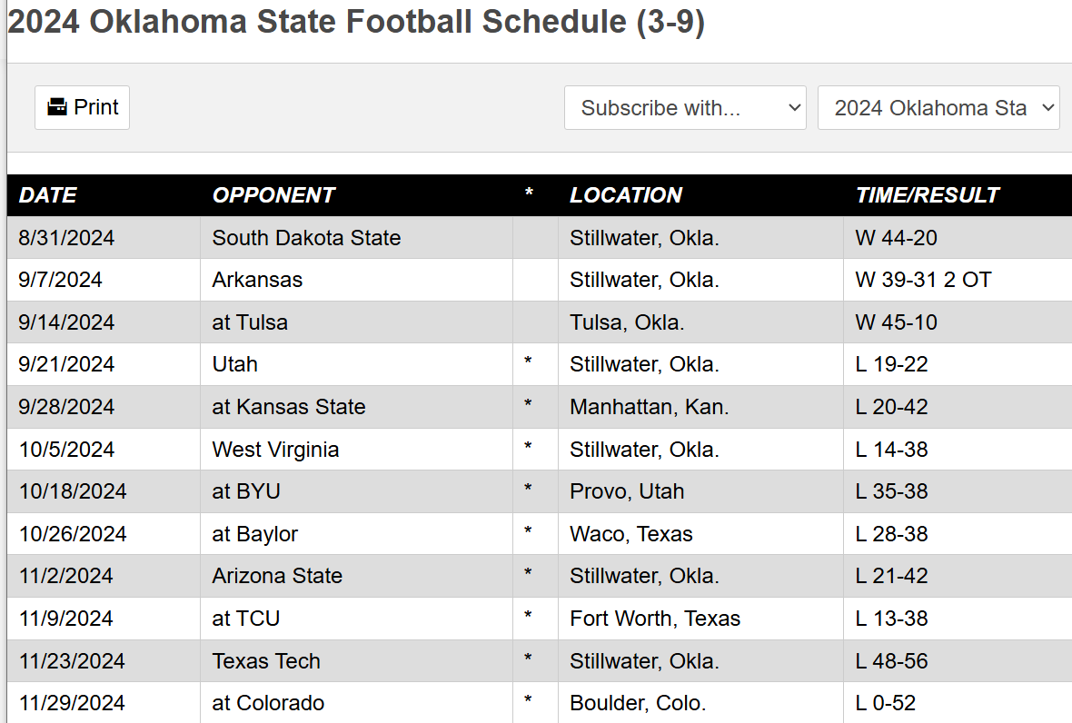The height and width of the screenshot is (723, 1072).
Task: Click the DATE column header
Action: tap(48, 195)
